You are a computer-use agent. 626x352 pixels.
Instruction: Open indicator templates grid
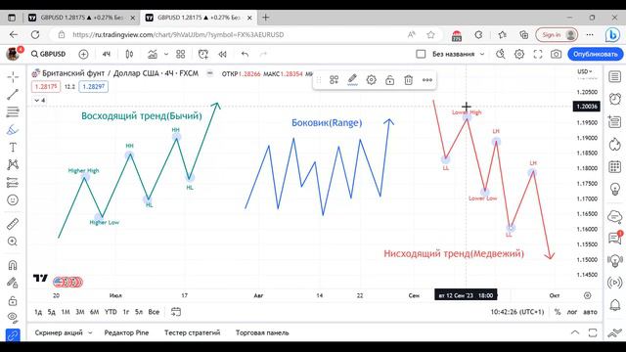[180, 54]
